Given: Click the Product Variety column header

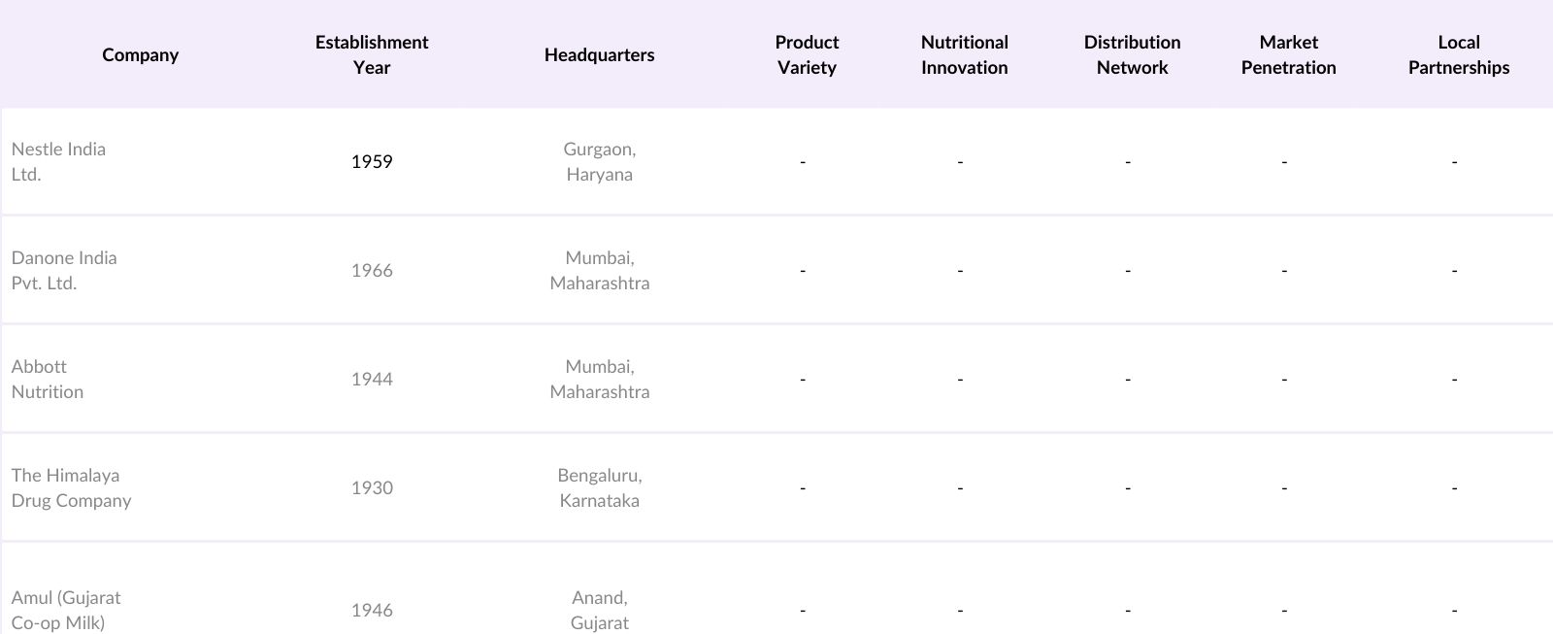Looking at the screenshot, I should [x=807, y=54].
